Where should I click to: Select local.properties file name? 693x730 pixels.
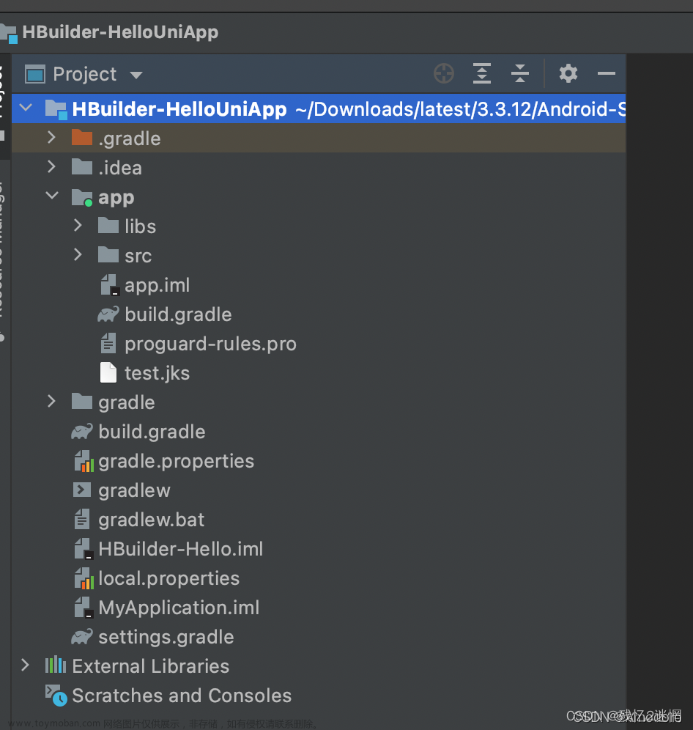(169, 579)
